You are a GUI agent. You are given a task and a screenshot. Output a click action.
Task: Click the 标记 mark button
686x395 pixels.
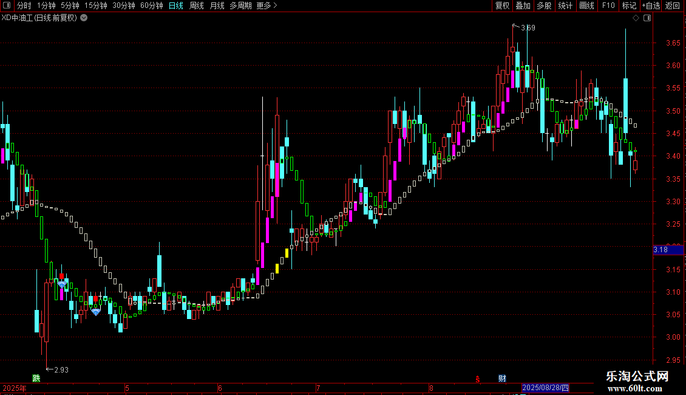click(629, 5)
